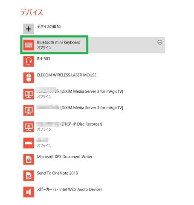Viewport: 194px width, 205px height.
Task: Select Microsoft XPS Document Writer text
Action: [x=65, y=157]
